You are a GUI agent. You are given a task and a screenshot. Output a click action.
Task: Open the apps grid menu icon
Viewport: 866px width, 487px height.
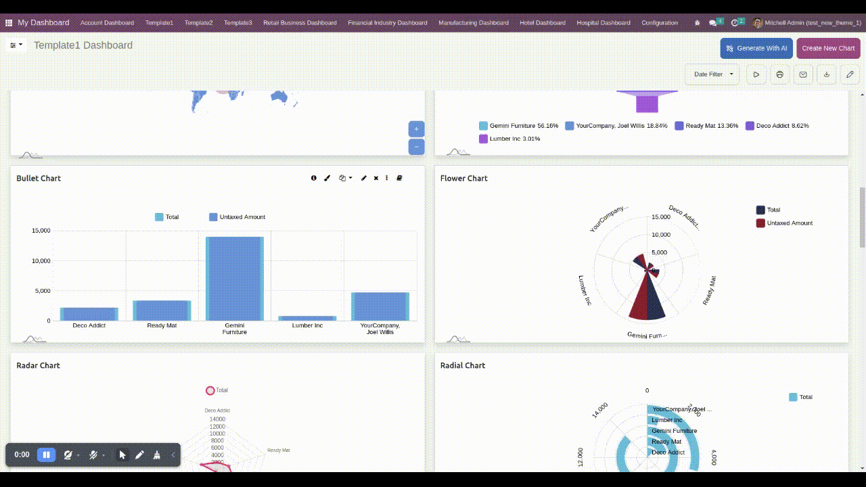[x=9, y=22]
